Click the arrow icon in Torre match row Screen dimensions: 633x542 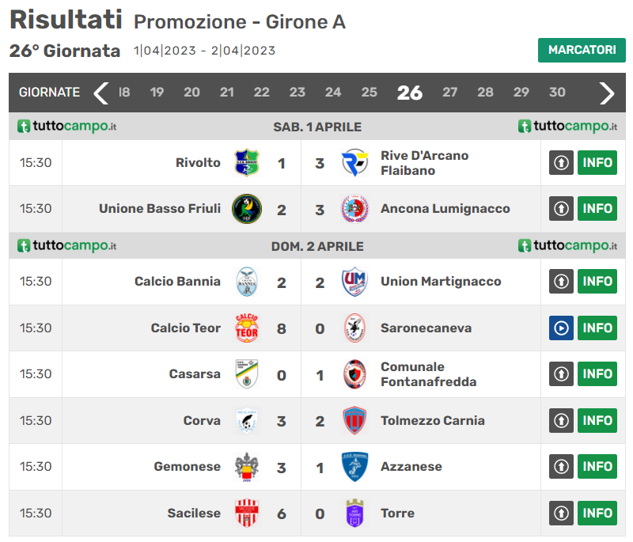[x=561, y=513]
